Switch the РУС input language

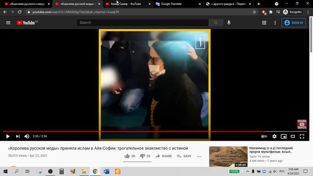coord(282,172)
